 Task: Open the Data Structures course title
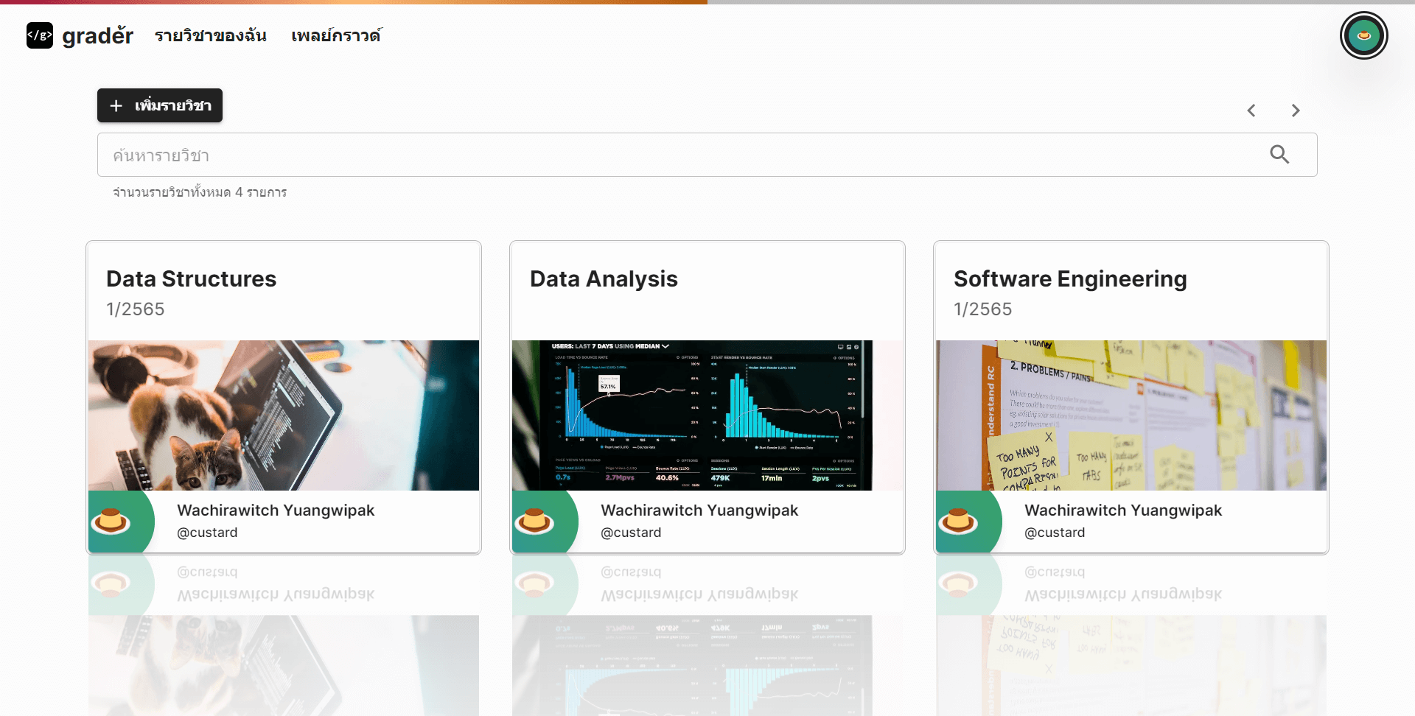[x=191, y=279]
